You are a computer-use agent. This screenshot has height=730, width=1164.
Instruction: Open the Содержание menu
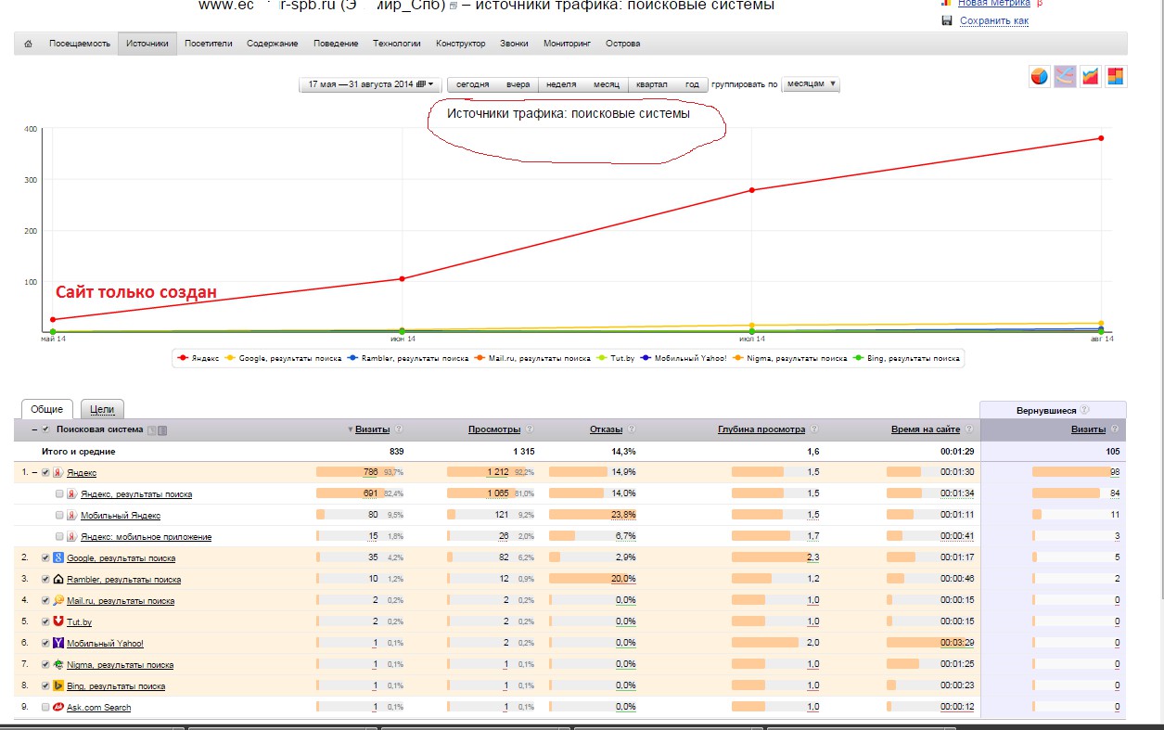pyautogui.click(x=273, y=44)
